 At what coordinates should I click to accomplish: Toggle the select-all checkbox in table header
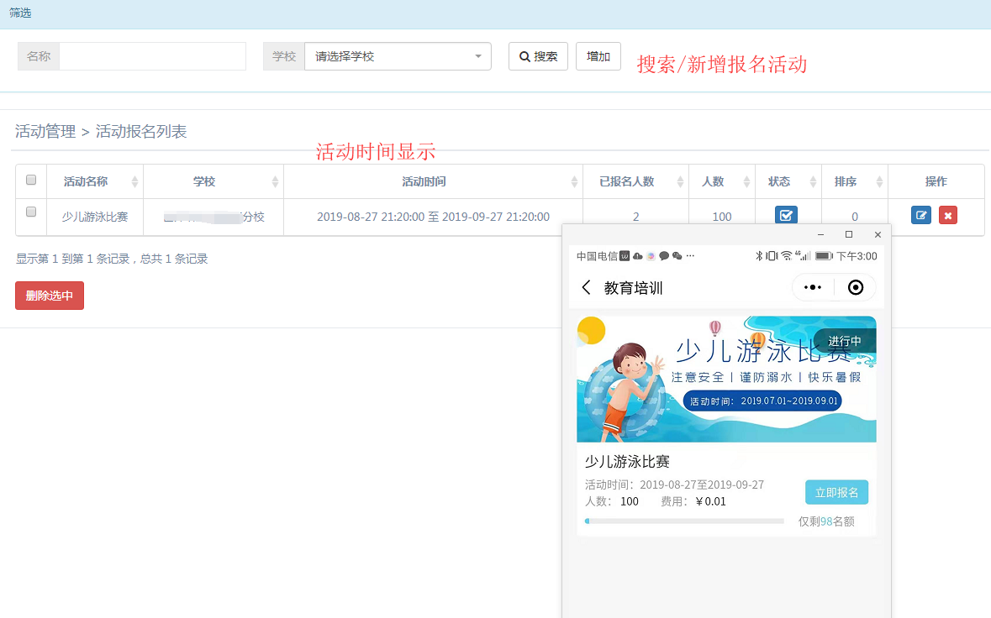tap(31, 180)
